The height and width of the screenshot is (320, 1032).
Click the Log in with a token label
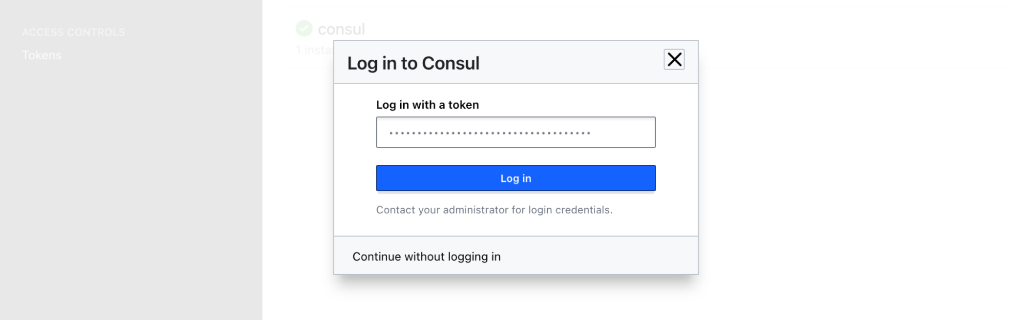pos(427,105)
